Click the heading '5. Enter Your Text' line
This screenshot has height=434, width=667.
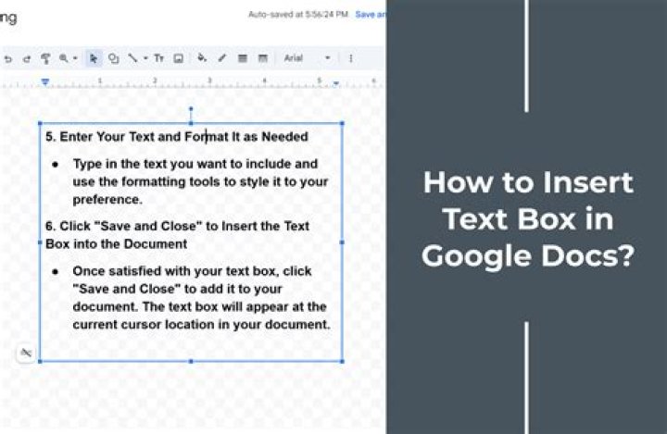click(177, 137)
